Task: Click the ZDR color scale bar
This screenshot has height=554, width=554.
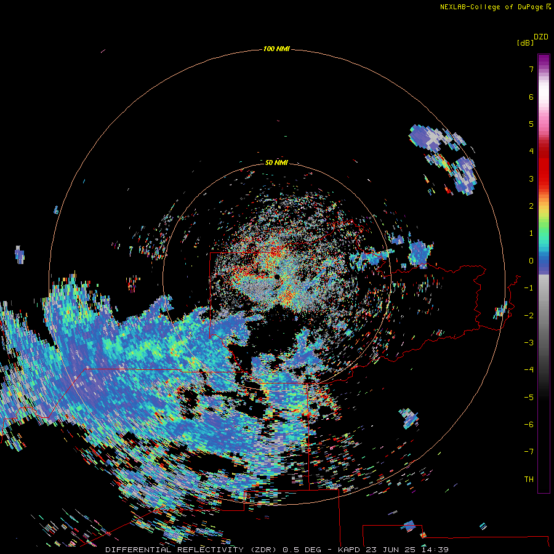Action: (544, 273)
